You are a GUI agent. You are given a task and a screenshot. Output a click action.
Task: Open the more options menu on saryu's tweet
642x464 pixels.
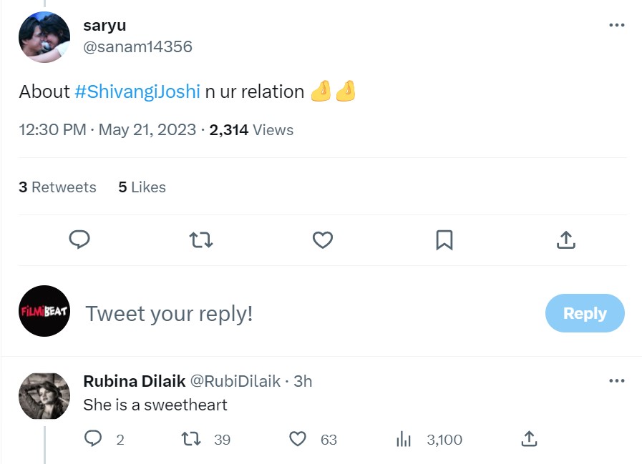coord(616,24)
